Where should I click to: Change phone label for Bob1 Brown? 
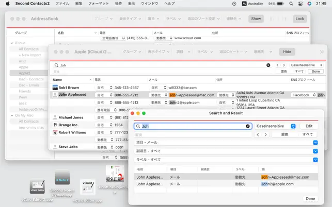click(x=104, y=88)
